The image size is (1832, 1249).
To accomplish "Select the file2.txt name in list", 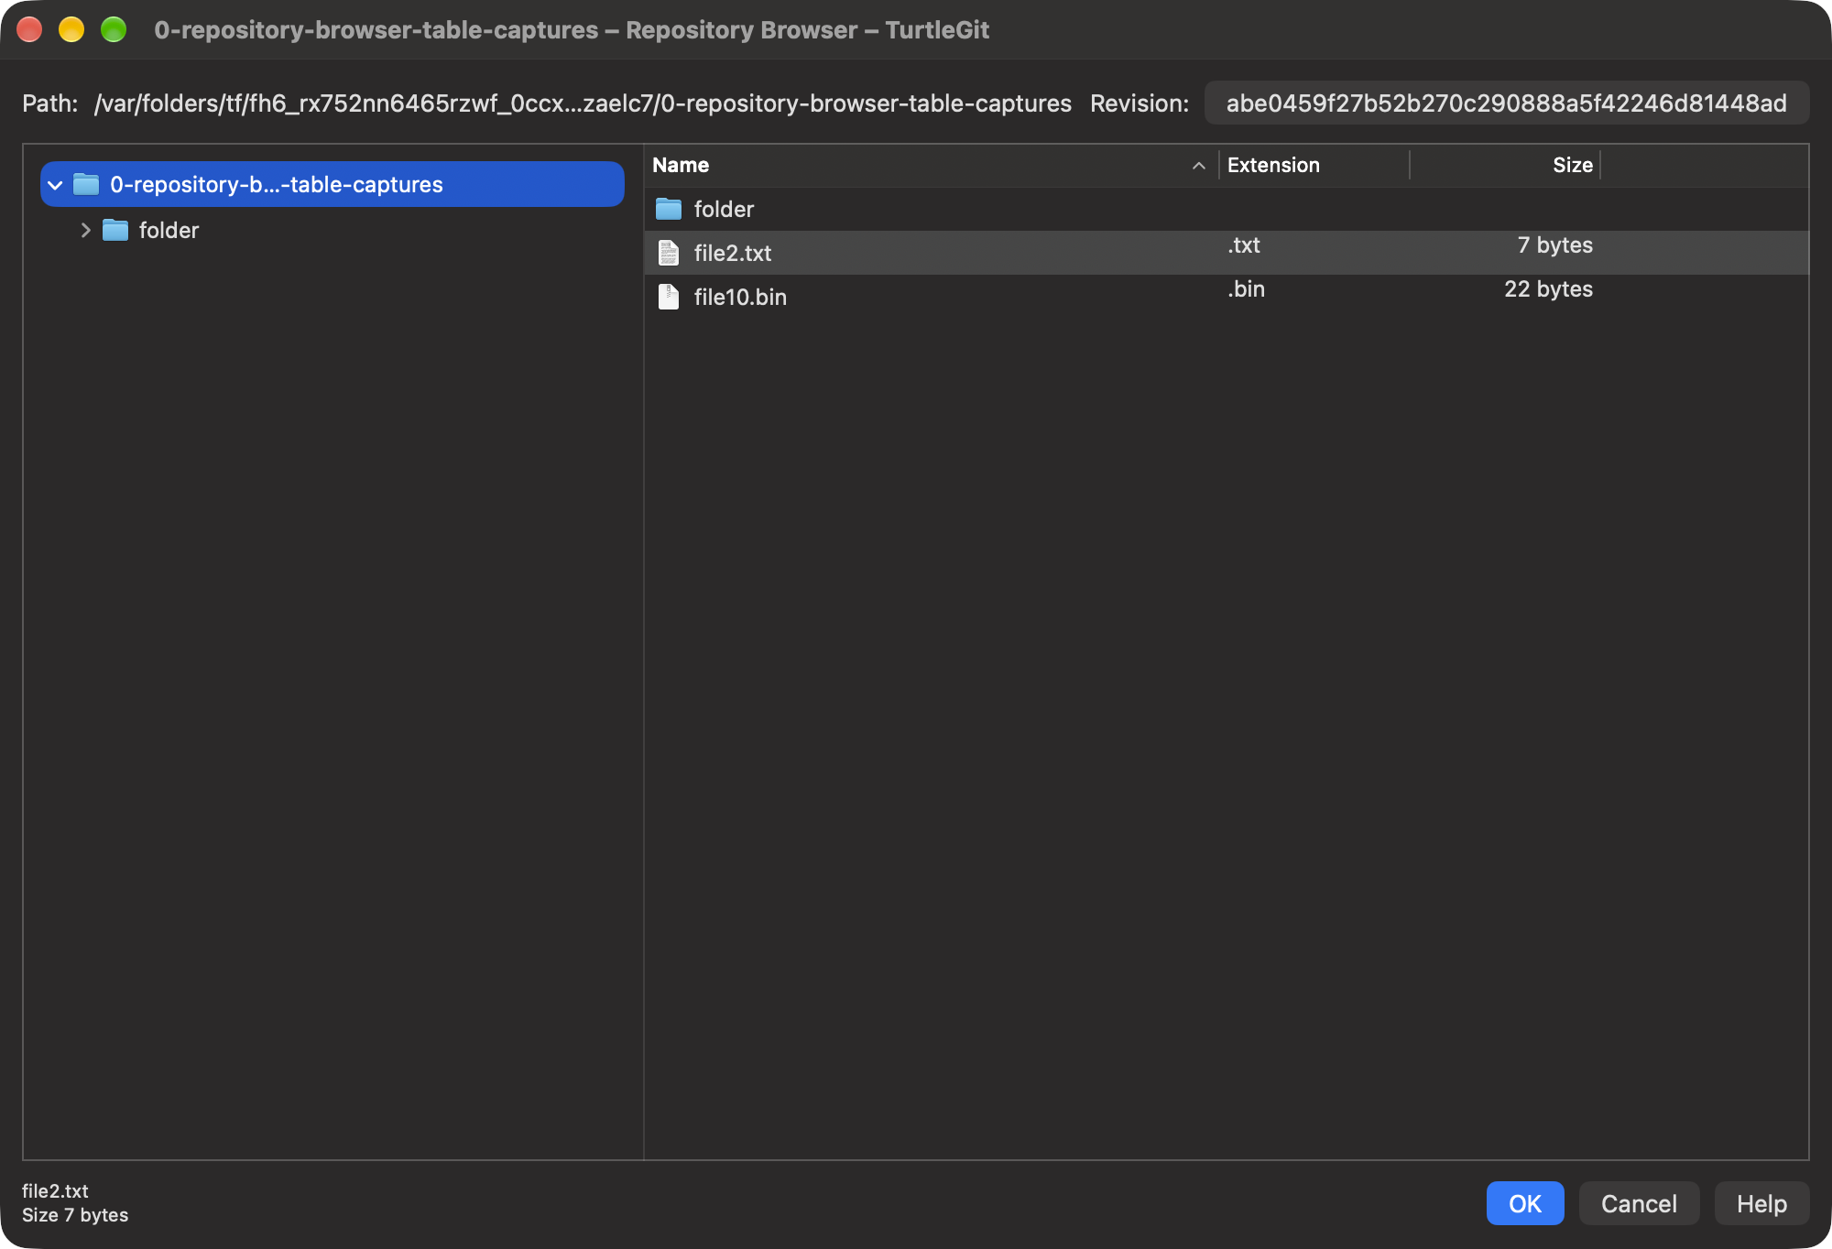I will [733, 253].
